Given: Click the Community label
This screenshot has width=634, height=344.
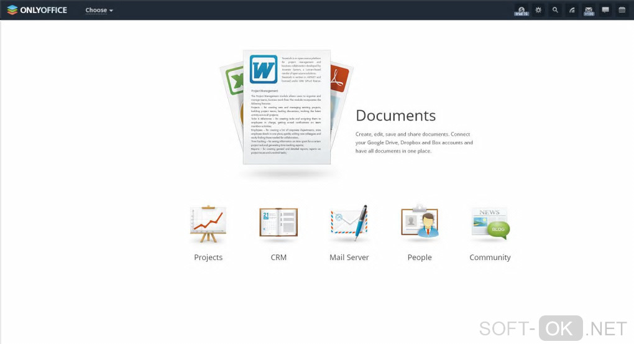Looking at the screenshot, I should click(x=490, y=258).
